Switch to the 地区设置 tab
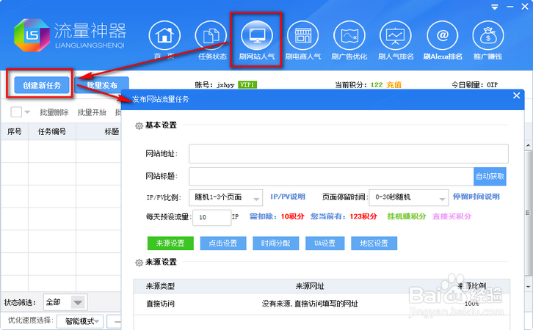 [374, 243]
